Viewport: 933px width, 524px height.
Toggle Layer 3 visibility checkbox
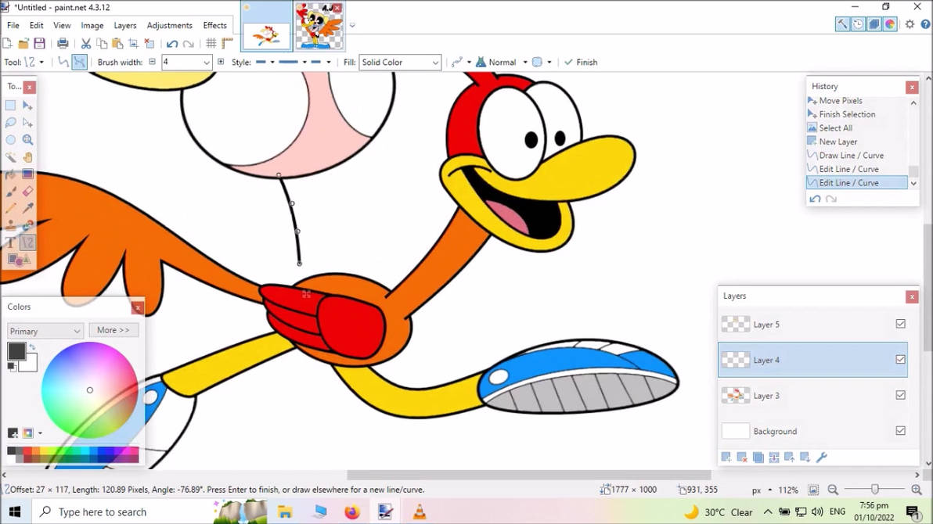(900, 395)
